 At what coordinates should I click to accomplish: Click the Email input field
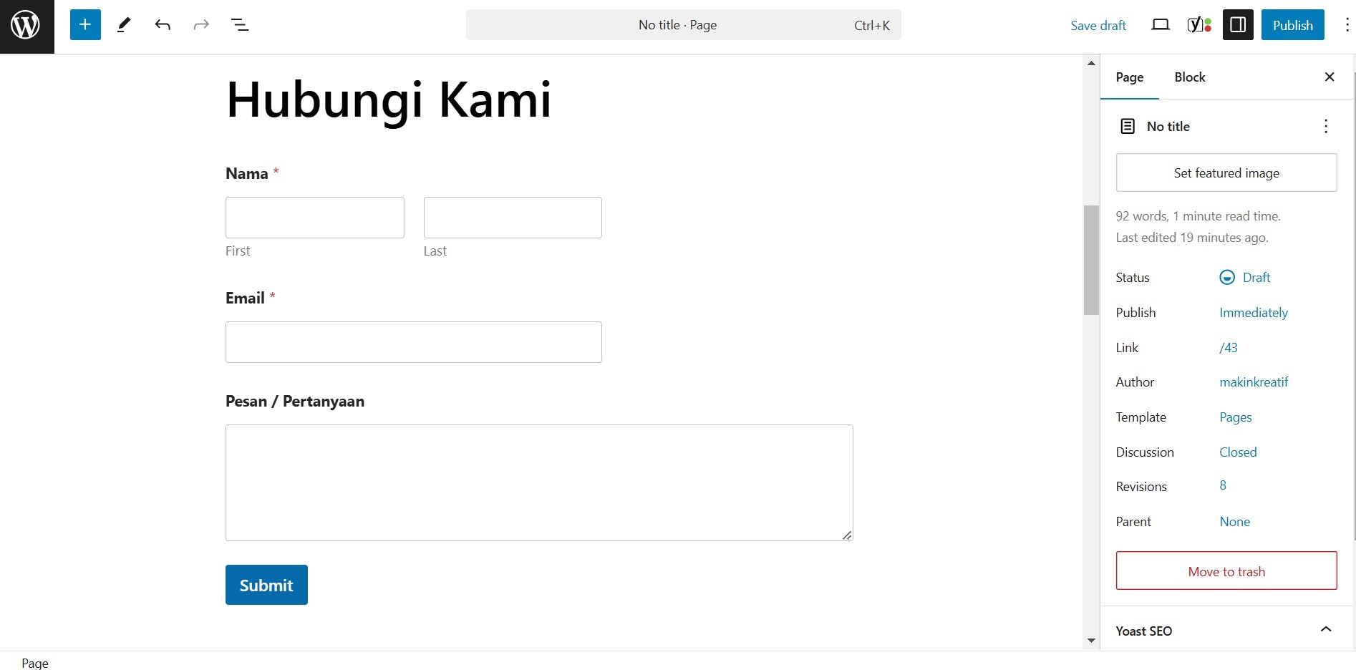tap(414, 342)
